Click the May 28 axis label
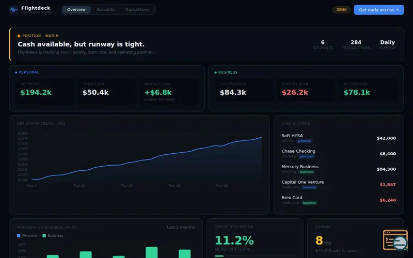 click(x=222, y=186)
